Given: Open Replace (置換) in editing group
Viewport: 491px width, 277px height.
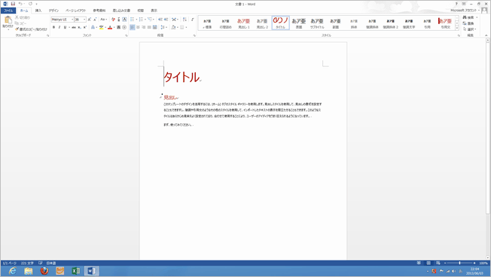Looking at the screenshot, I should pos(468,23).
